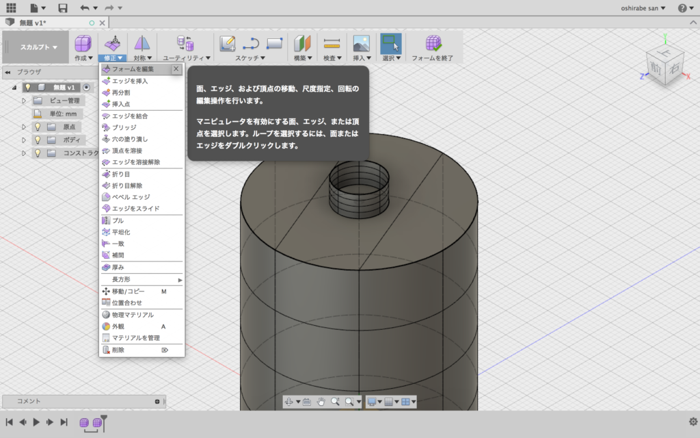The height and width of the screenshot is (438, 700).
Task: Toggle 無題 v1 lightbulb visibility
Action: [x=27, y=87]
